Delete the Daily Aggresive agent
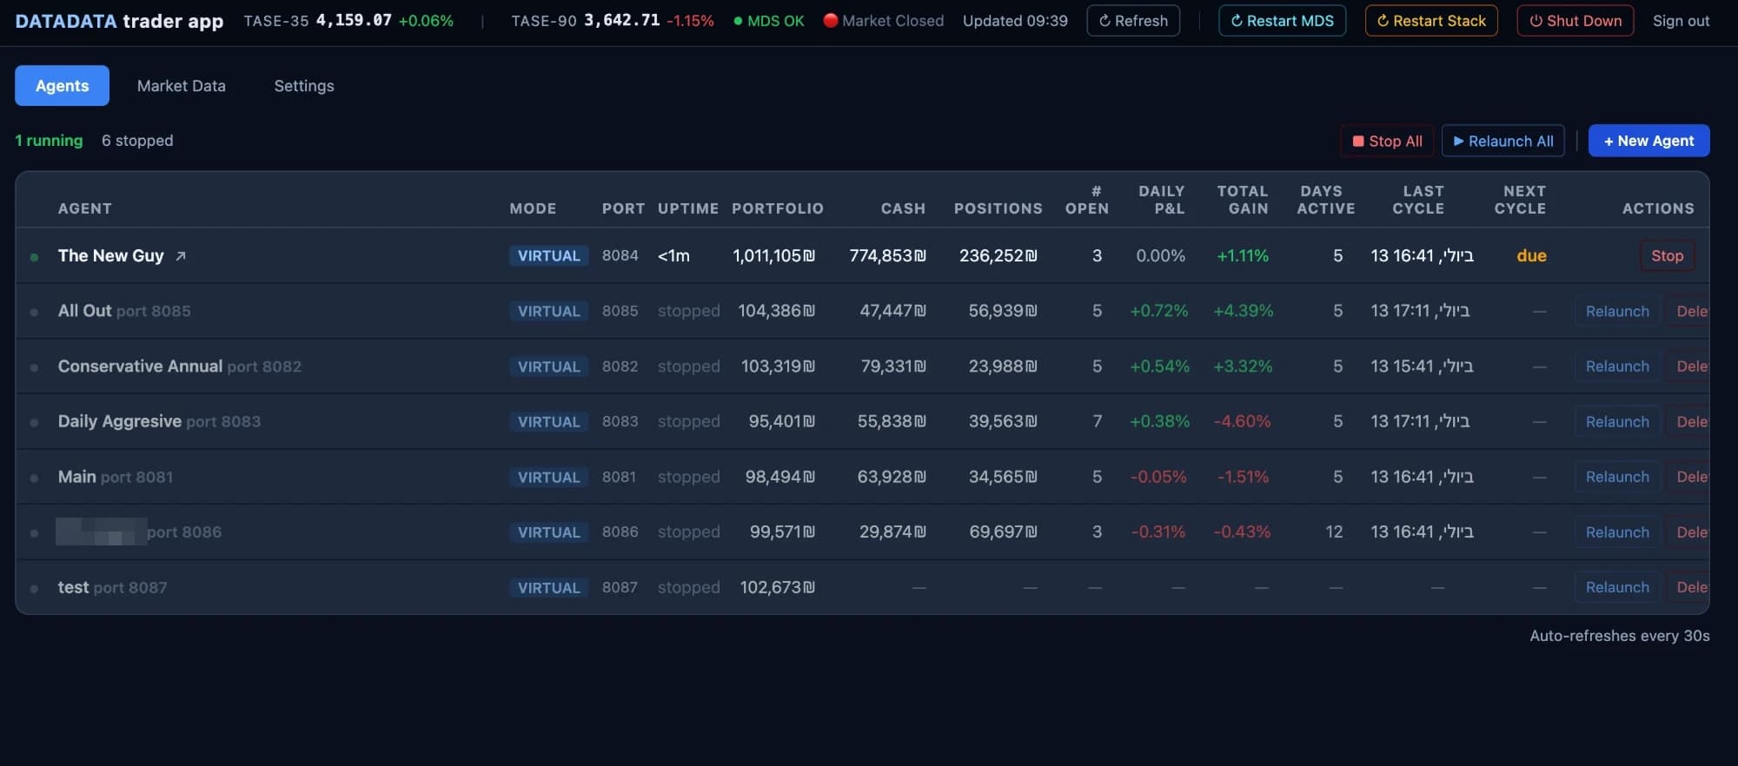This screenshot has height=766, width=1738. click(1688, 421)
